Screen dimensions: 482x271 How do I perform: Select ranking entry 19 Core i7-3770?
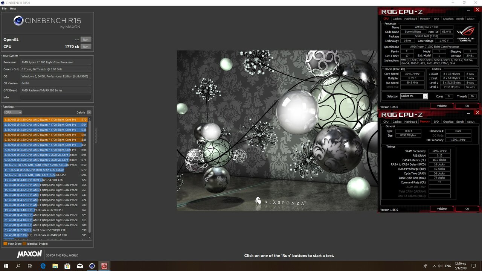46,210
